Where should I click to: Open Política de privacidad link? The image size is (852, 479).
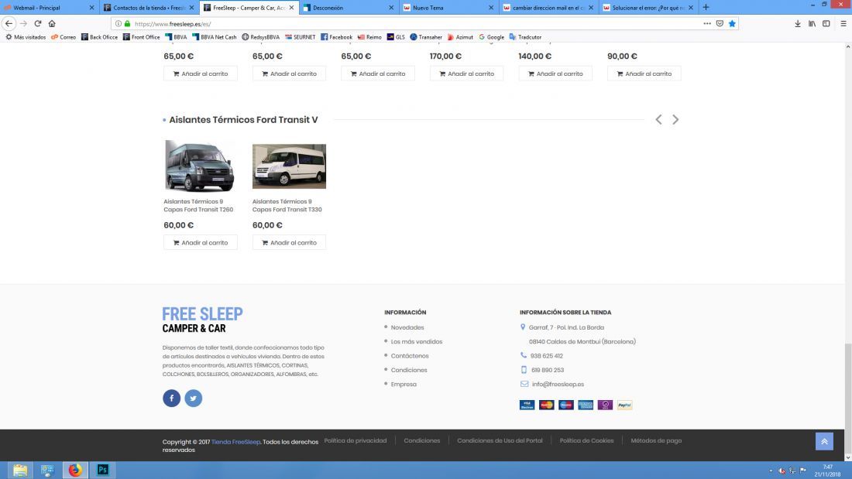coord(356,440)
